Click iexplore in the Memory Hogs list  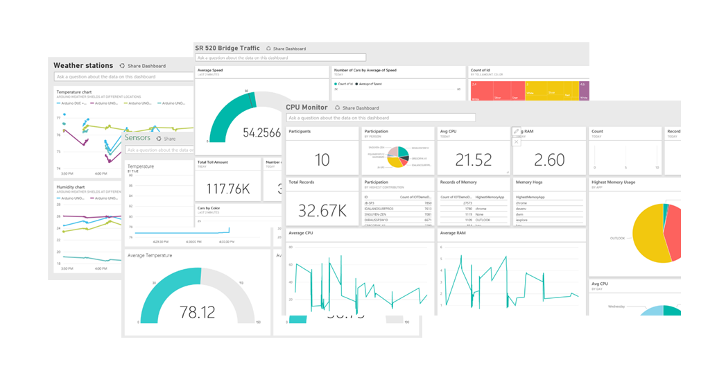[x=522, y=220]
